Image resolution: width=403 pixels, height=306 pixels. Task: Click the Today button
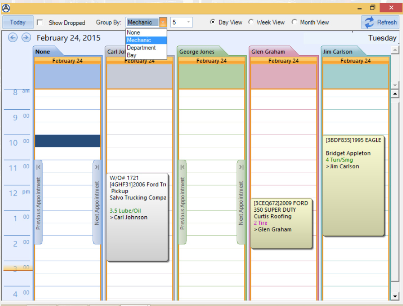coord(18,22)
